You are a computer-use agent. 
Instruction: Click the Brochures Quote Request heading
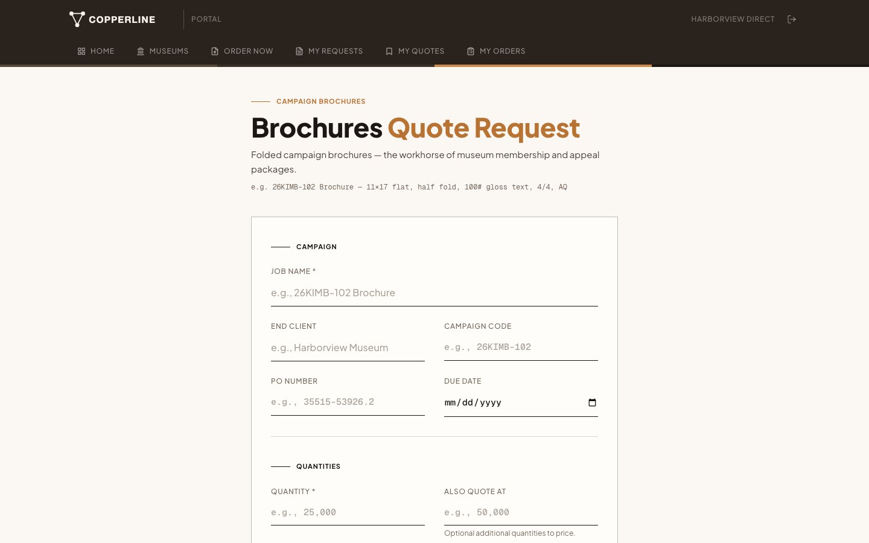click(x=415, y=128)
